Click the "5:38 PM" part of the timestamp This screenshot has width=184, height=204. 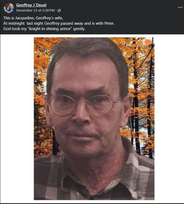(49, 10)
